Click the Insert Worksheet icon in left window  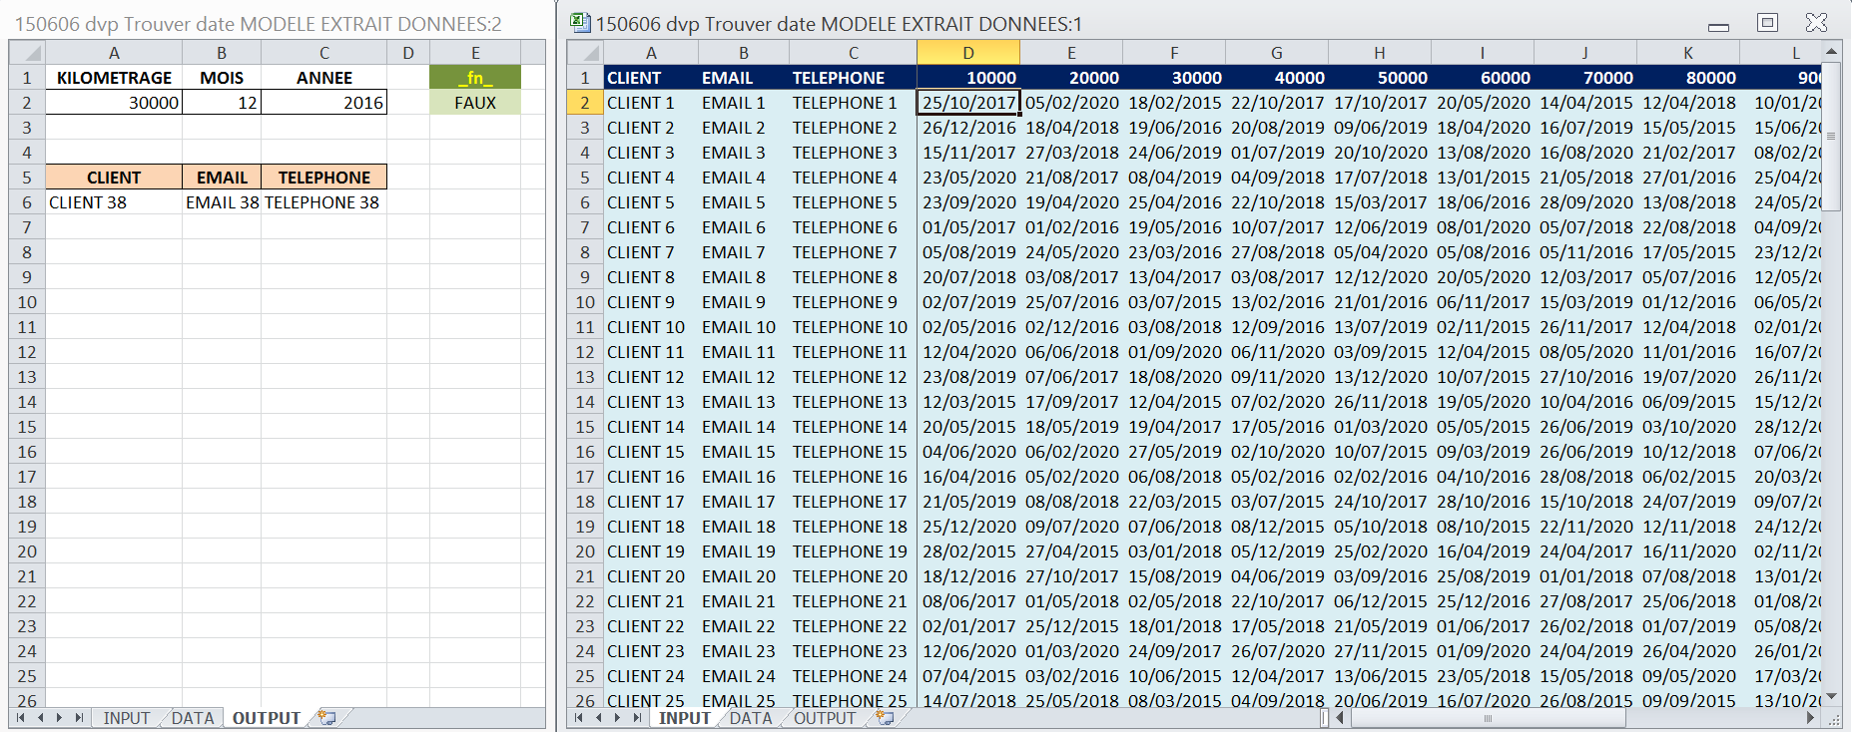326,718
